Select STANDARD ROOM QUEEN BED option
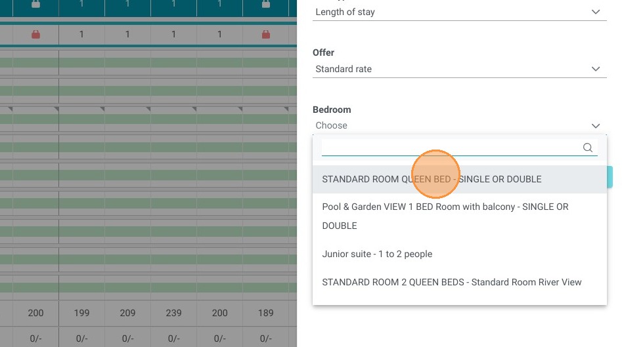622x347 pixels. (x=459, y=179)
